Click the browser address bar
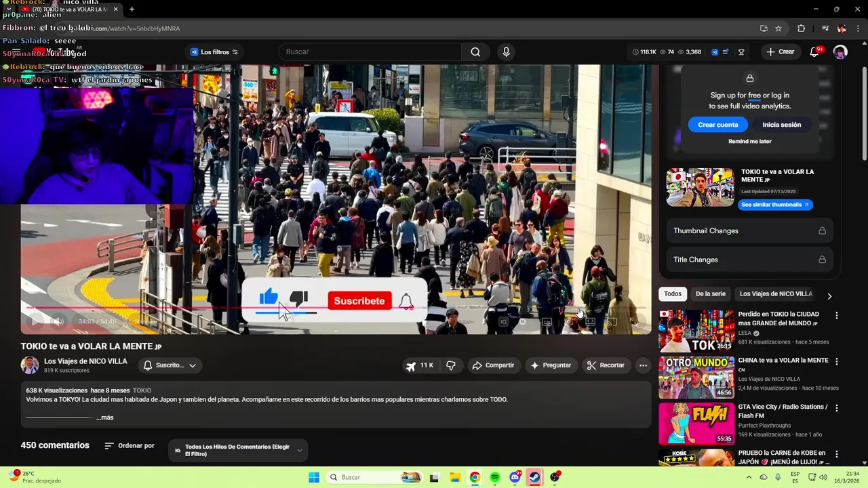 click(420, 28)
